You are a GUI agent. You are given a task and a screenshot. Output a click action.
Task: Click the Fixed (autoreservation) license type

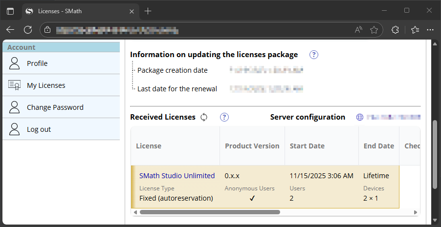(x=176, y=198)
